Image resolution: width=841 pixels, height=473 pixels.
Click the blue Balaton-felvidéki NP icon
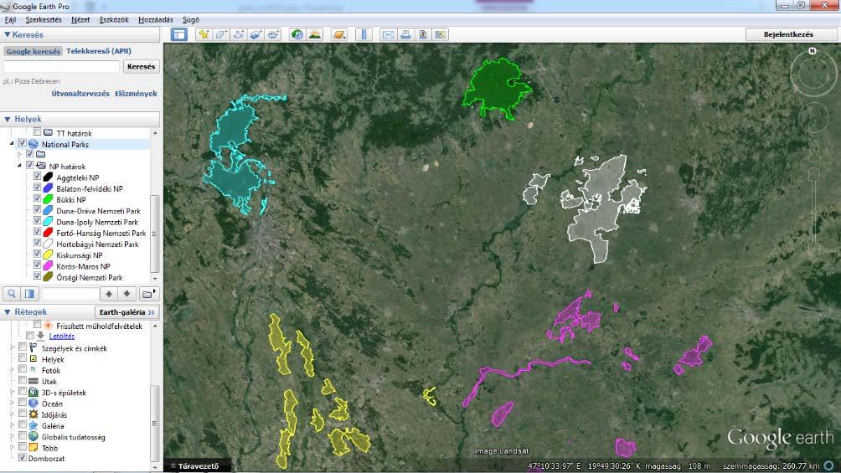coord(48,188)
